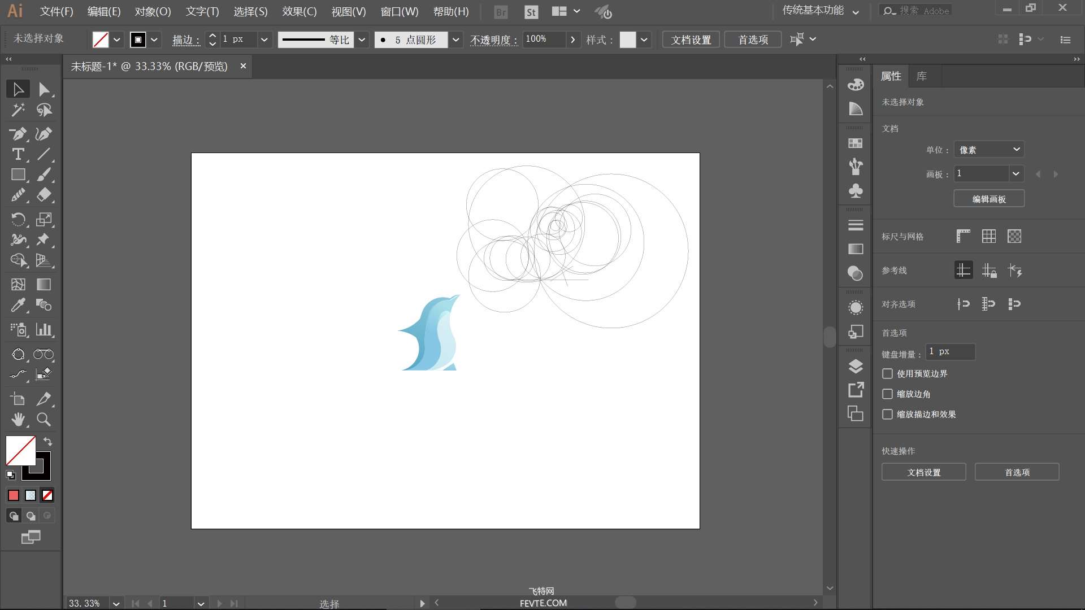Select the Paintbrush tool
Image resolution: width=1085 pixels, height=610 pixels.
44,175
